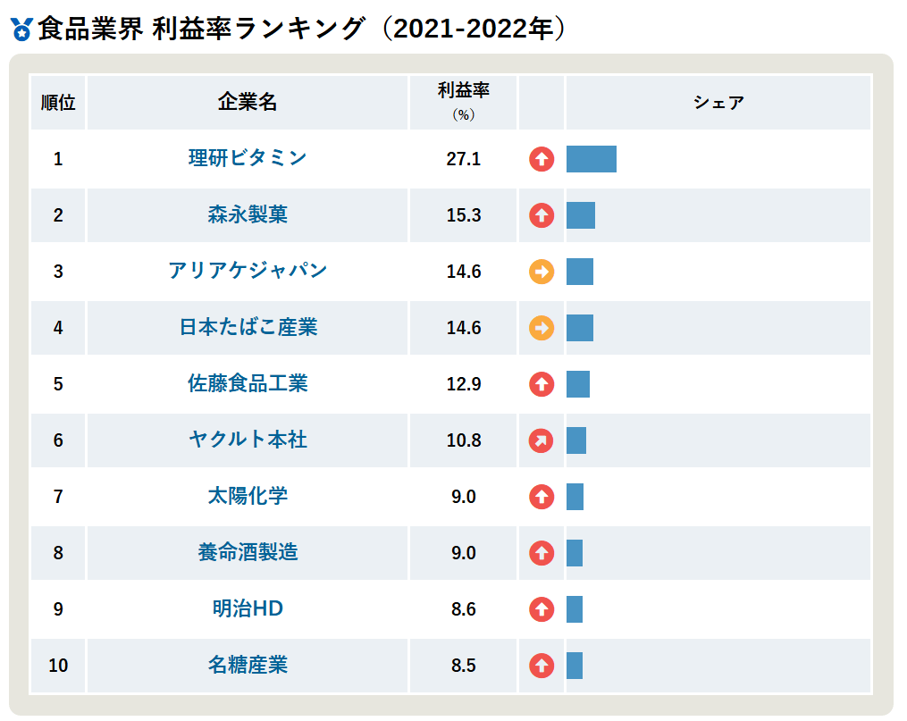The image size is (907, 721).
Task: Select the orange flat-trend arrow for アリアケジャパン
Action: tap(542, 272)
